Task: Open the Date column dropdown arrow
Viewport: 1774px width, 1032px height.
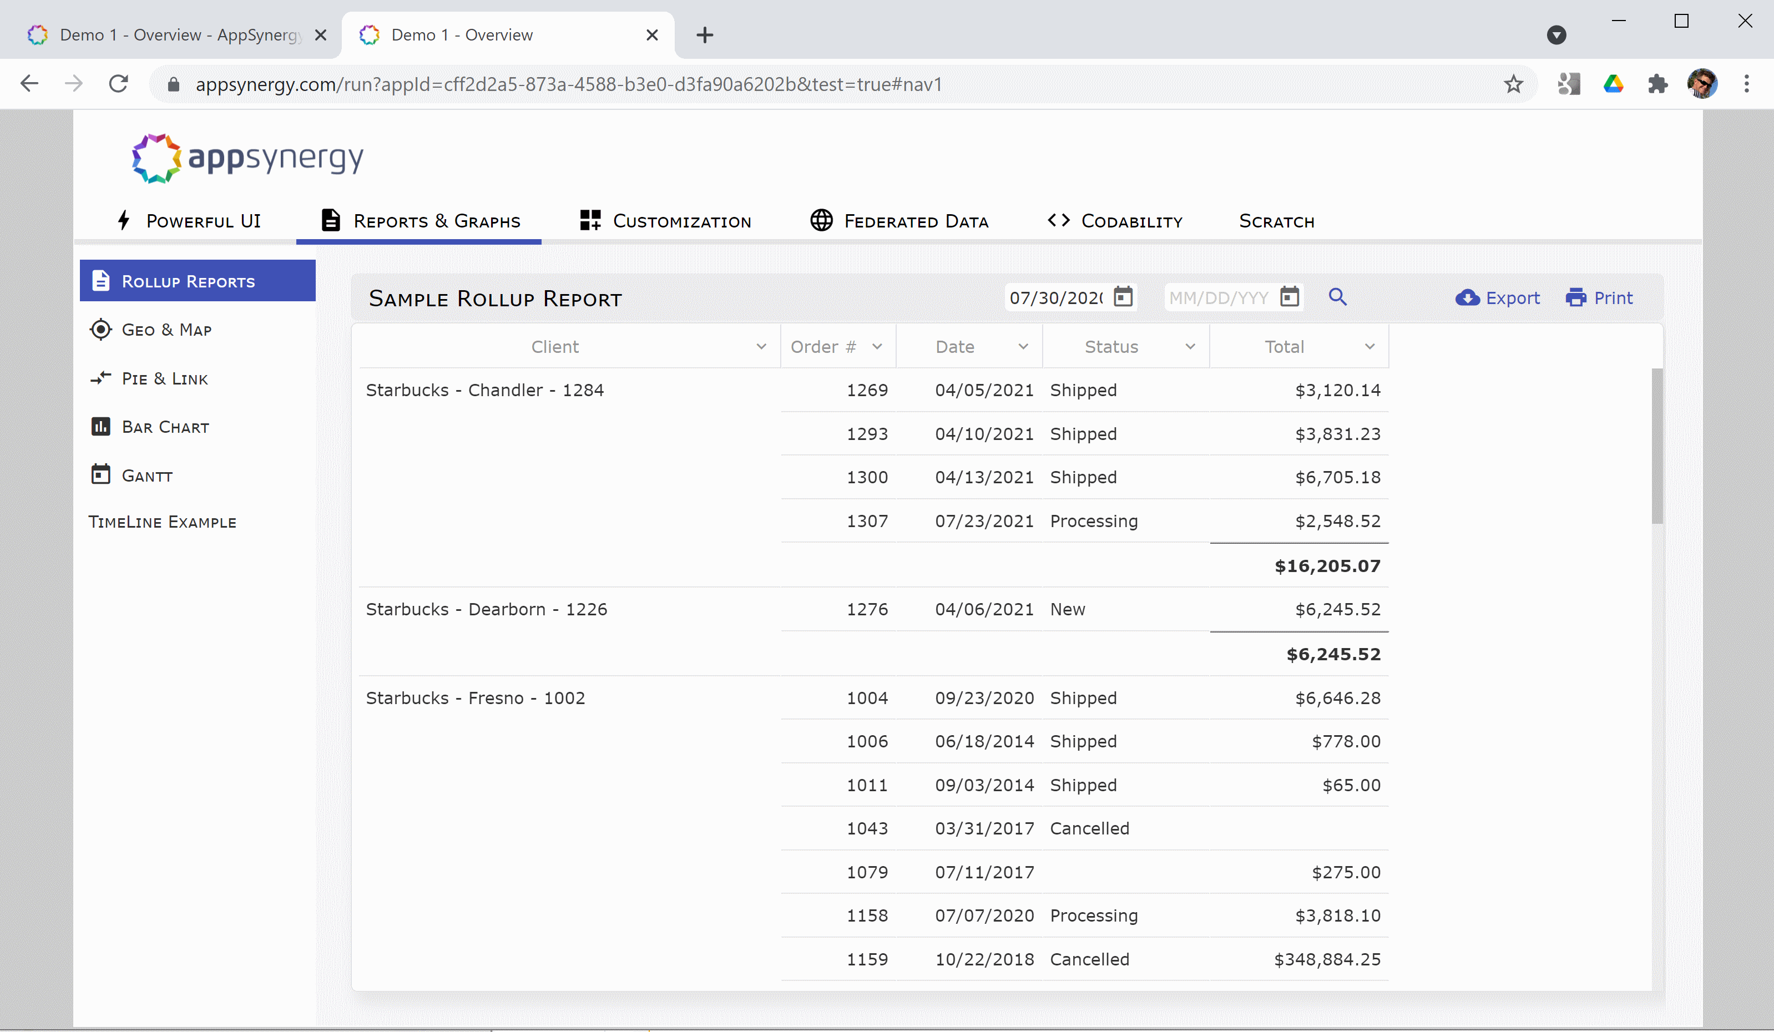Action: click(x=1023, y=346)
